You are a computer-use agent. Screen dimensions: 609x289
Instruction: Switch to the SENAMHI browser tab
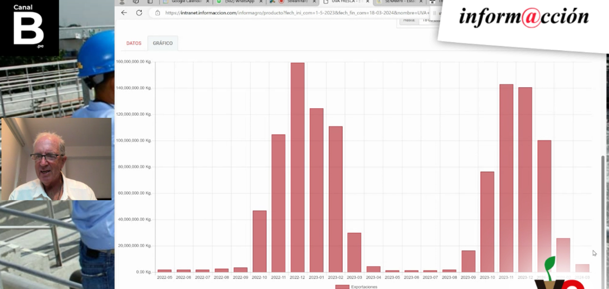[x=399, y=2]
